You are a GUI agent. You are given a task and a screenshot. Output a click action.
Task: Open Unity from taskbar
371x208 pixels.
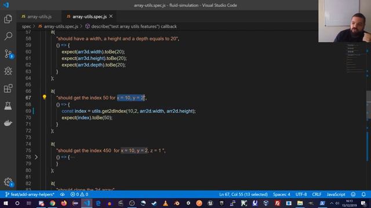[x=188, y=203]
